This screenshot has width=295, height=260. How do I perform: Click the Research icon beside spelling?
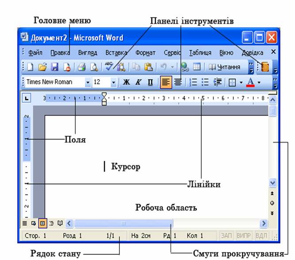coord(121,67)
